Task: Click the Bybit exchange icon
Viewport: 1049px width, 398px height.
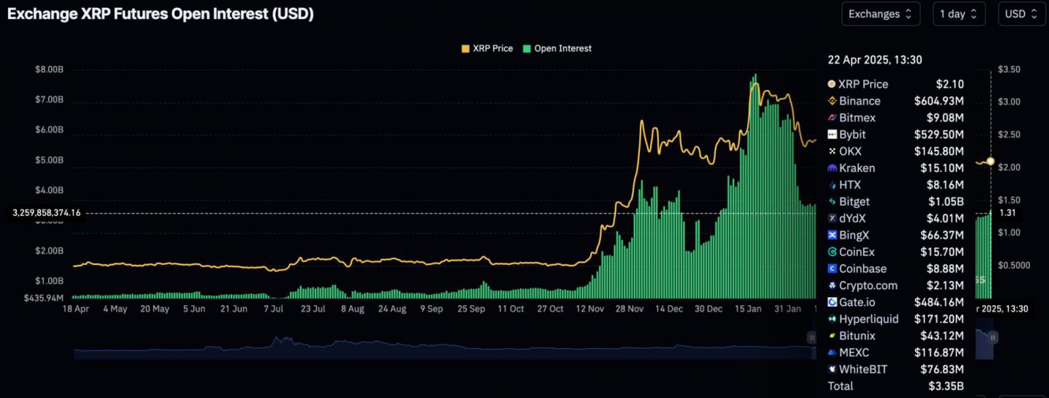Action: [831, 134]
